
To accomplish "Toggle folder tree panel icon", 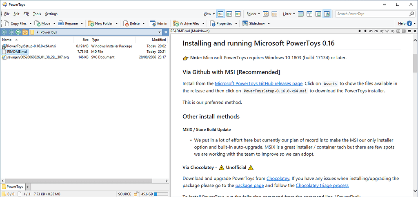I will point(318,14).
